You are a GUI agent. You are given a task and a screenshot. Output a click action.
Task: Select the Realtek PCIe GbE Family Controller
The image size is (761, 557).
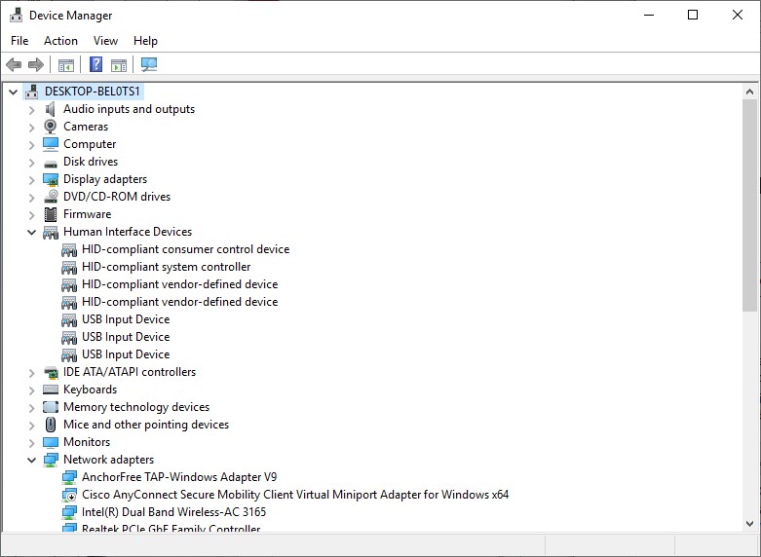click(x=171, y=528)
